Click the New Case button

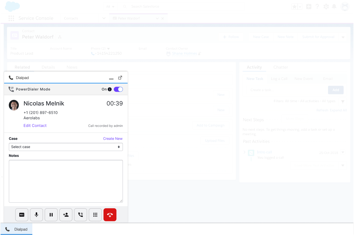tap(261, 37)
